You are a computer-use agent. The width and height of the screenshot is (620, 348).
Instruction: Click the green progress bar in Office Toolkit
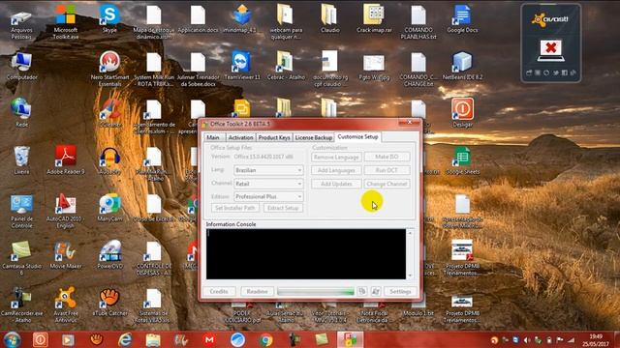pyautogui.click(x=316, y=292)
